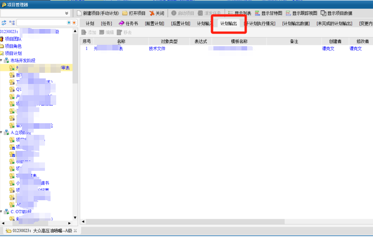This screenshot has width=373, height=238.
Task: Click 谭克文 in the 修改者 column
Action: (x=355, y=49)
